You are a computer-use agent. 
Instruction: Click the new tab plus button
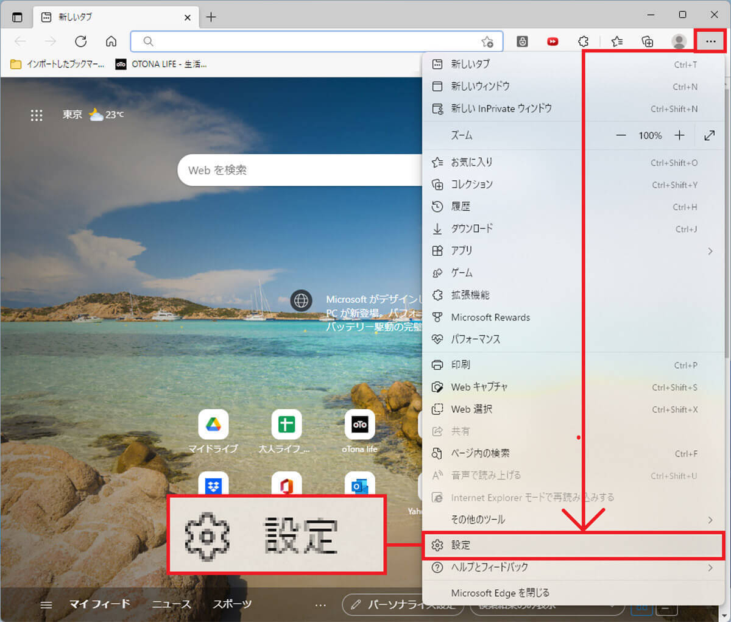point(211,17)
